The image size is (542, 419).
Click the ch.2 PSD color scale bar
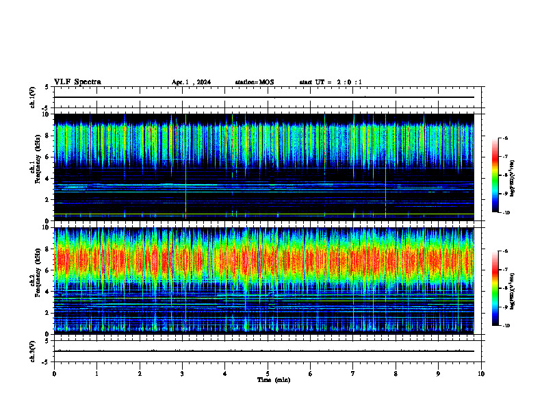pos(495,288)
